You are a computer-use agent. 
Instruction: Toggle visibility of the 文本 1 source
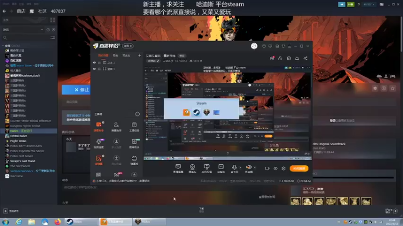[x=94, y=62]
